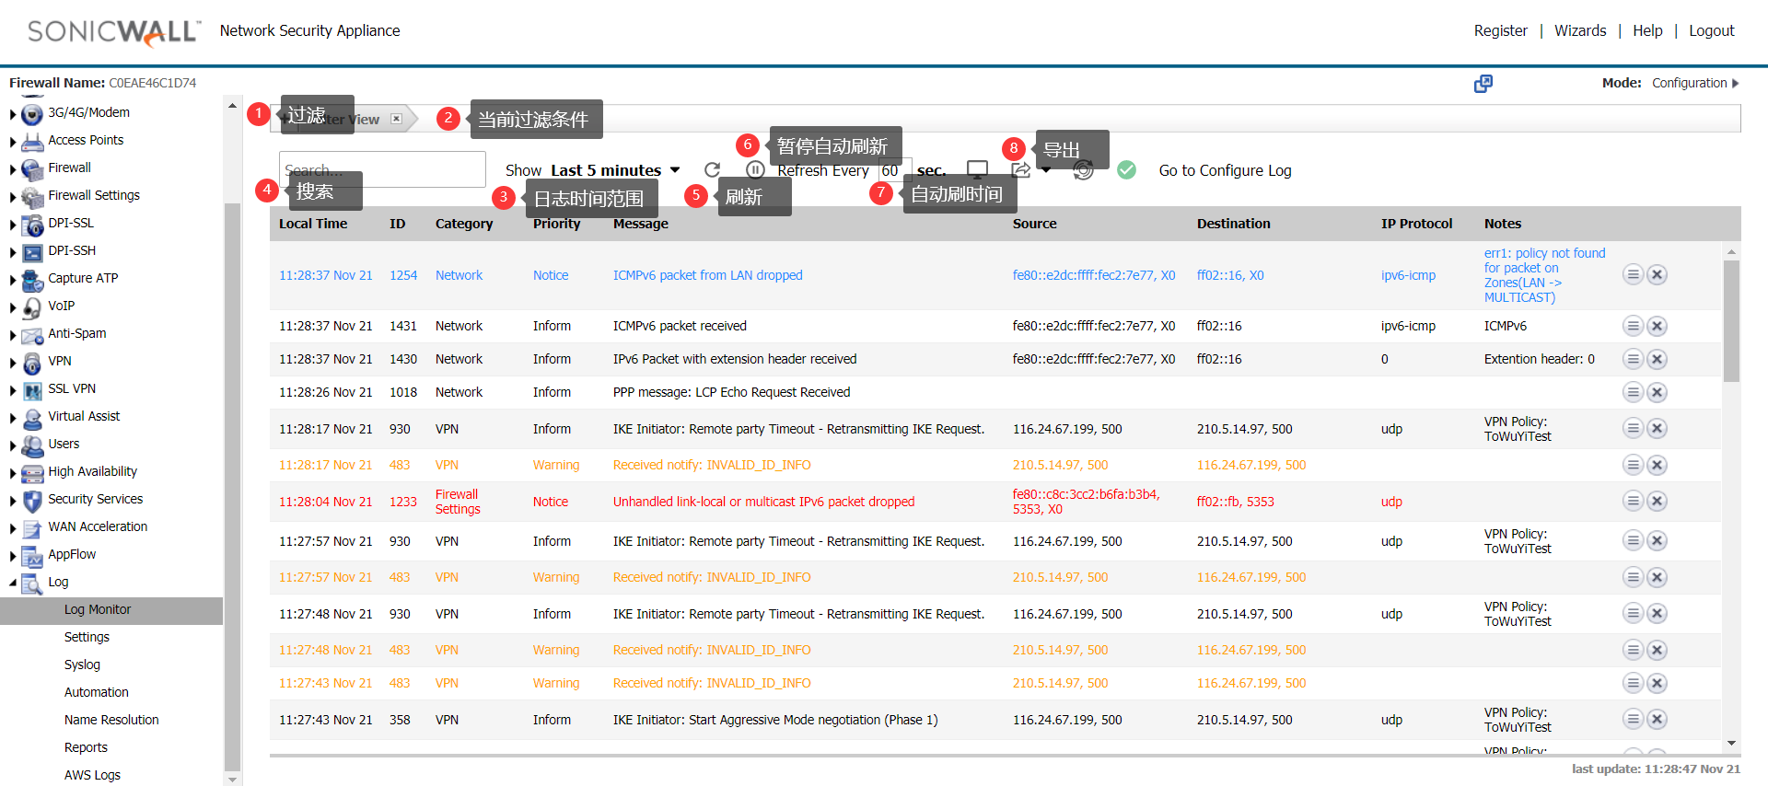Show details for IPv6 Packet with extension header row
This screenshot has height=786, width=1768.
point(1633,359)
